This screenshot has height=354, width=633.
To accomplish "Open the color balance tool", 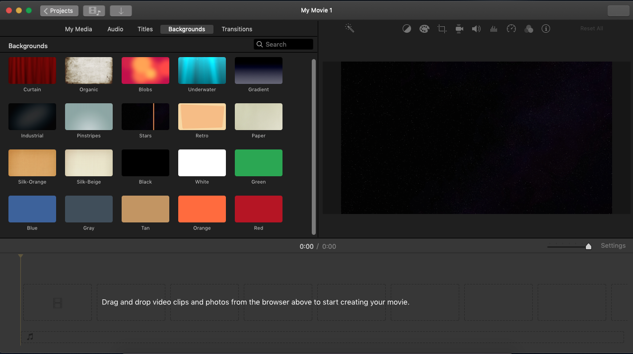I will coord(407,29).
